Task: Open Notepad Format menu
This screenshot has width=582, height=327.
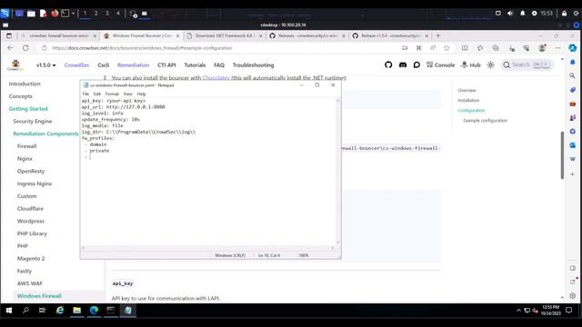Action: 112,94
